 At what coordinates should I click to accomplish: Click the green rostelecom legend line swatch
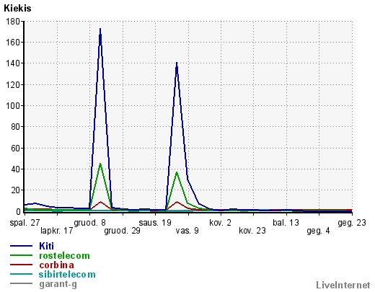[21, 255]
